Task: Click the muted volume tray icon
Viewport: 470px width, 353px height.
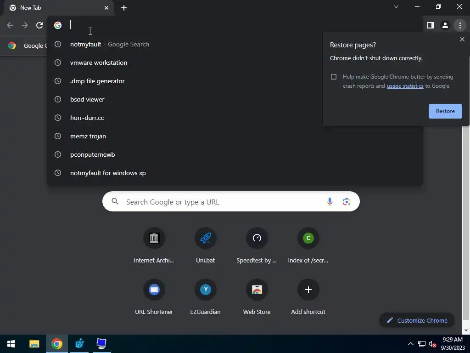Action: pos(432,344)
